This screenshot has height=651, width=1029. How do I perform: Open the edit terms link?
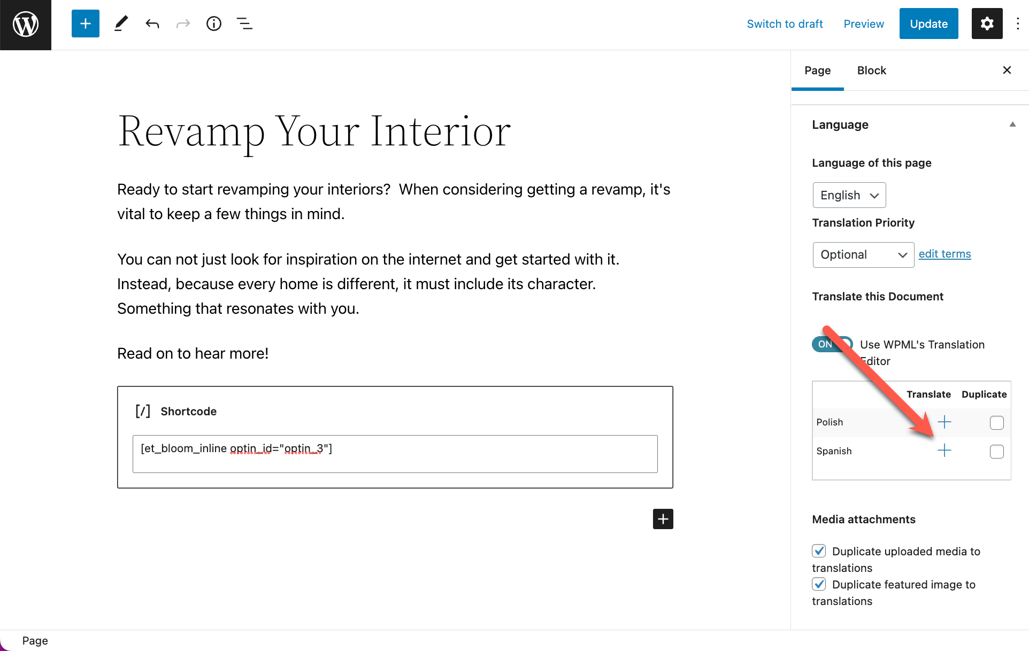944,253
